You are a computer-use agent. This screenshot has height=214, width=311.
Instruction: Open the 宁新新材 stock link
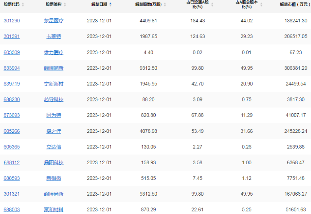click(54, 84)
